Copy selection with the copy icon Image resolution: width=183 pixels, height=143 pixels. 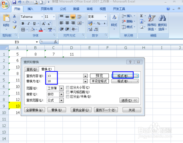coord(15,21)
